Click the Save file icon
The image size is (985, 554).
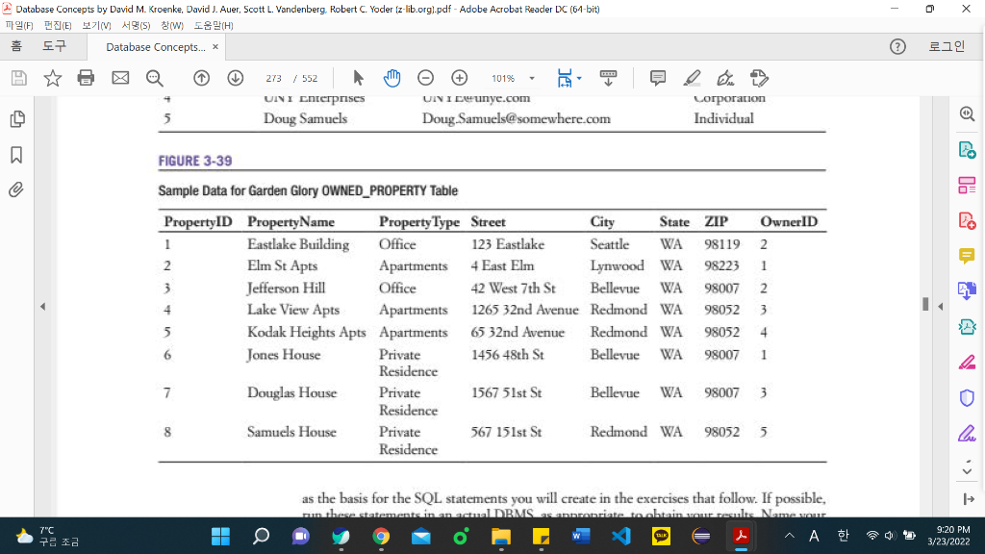pos(18,78)
